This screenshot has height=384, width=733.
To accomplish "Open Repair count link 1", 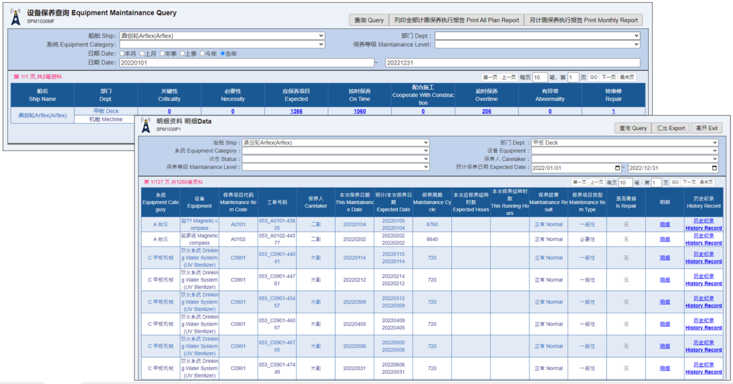I will [x=613, y=111].
